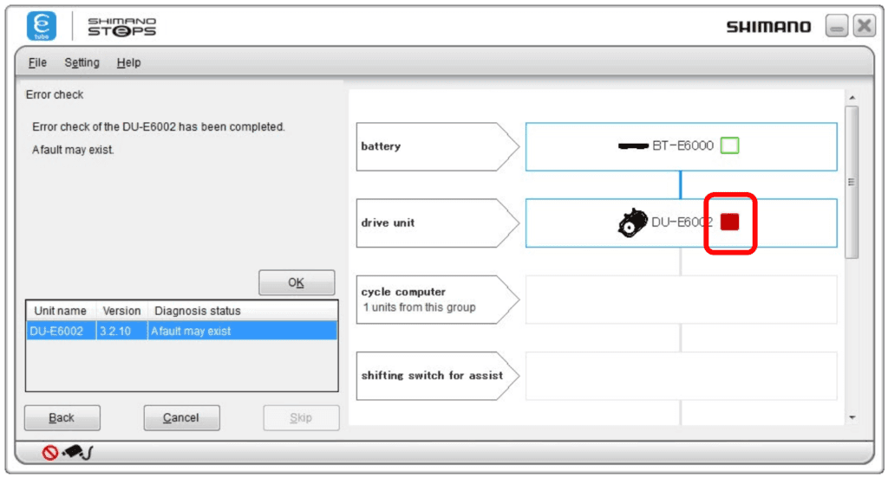Click the Diagnosis status column header
The image size is (888, 477).
coord(196,311)
